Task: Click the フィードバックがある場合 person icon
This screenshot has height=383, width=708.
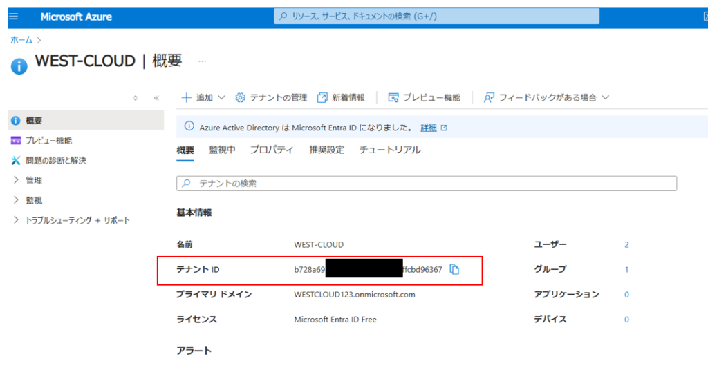Action: [x=489, y=97]
